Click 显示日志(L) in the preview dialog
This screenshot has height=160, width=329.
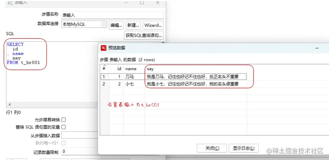click(244, 148)
